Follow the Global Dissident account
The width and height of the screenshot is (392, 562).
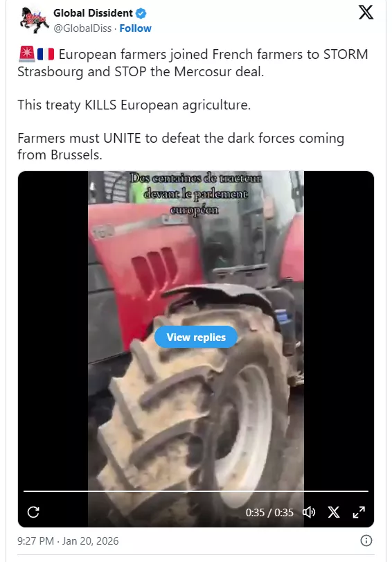[136, 28]
